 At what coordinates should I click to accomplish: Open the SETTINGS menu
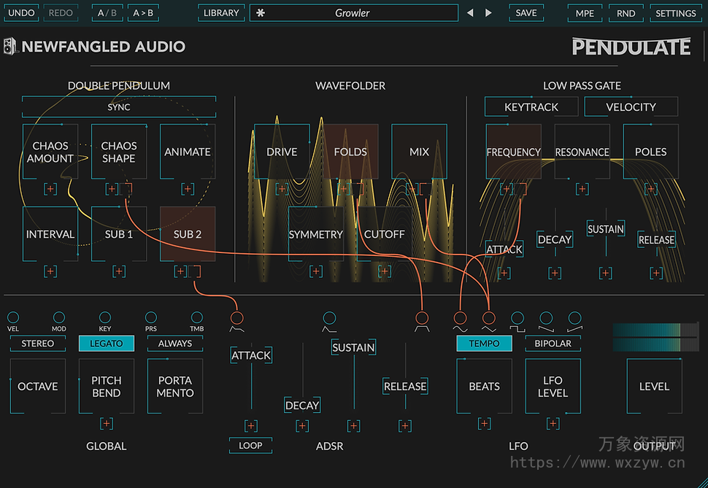point(676,13)
